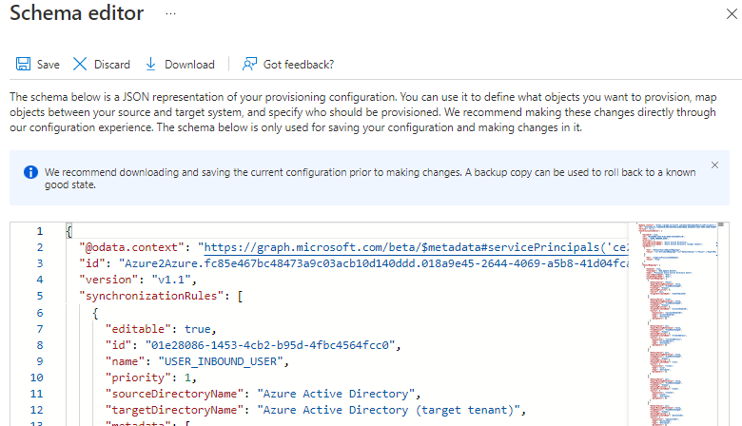Image resolution: width=742 pixels, height=426 pixels.
Task: Click the Got feedback person icon
Action: click(249, 65)
